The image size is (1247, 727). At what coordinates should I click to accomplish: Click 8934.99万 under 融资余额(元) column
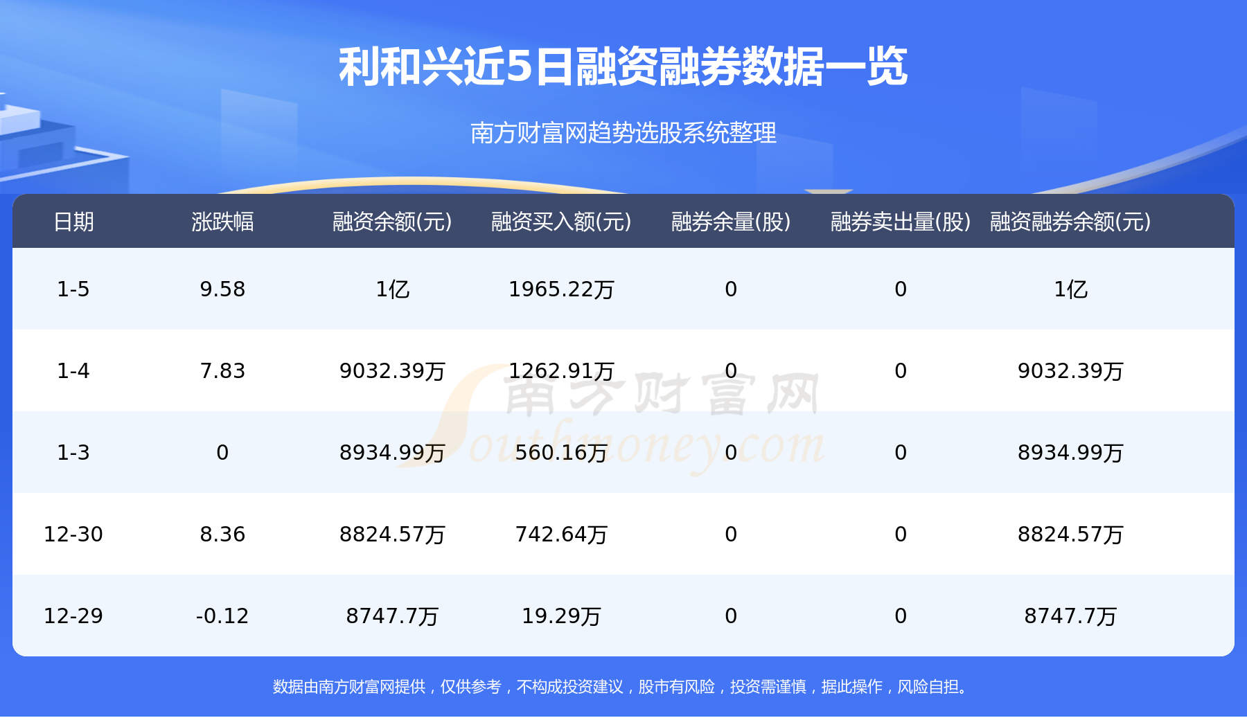click(x=392, y=453)
